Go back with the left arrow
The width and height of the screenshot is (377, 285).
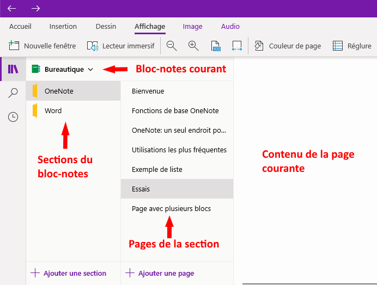(x=11, y=8)
